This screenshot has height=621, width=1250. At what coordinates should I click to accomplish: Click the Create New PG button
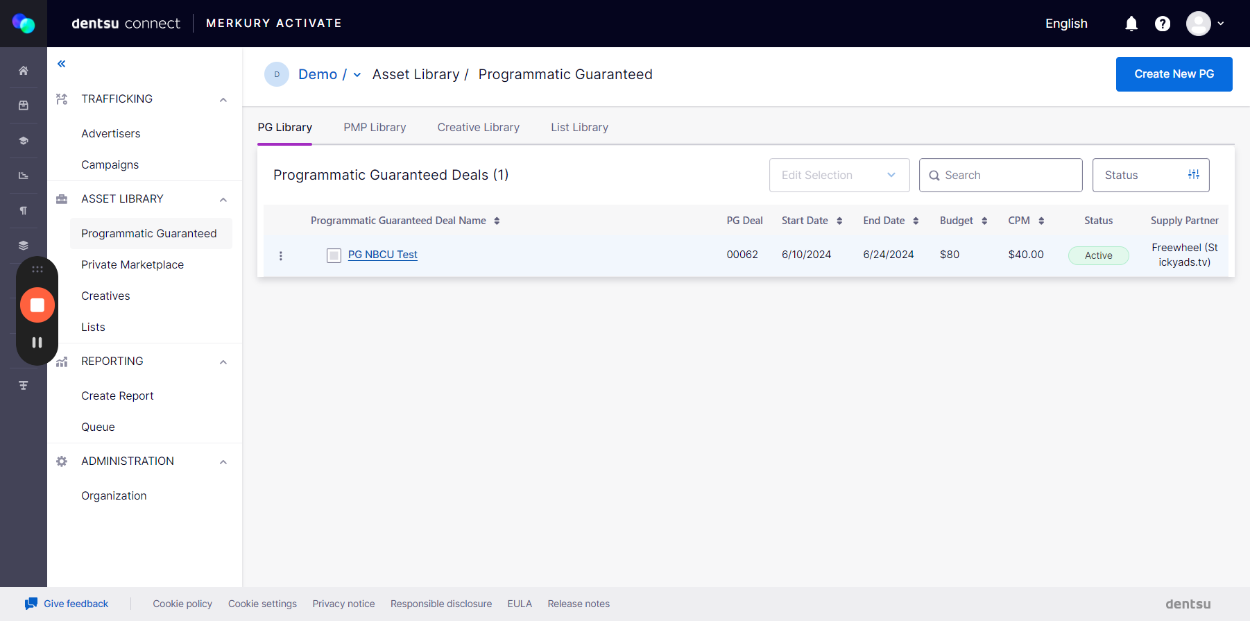[x=1174, y=74]
